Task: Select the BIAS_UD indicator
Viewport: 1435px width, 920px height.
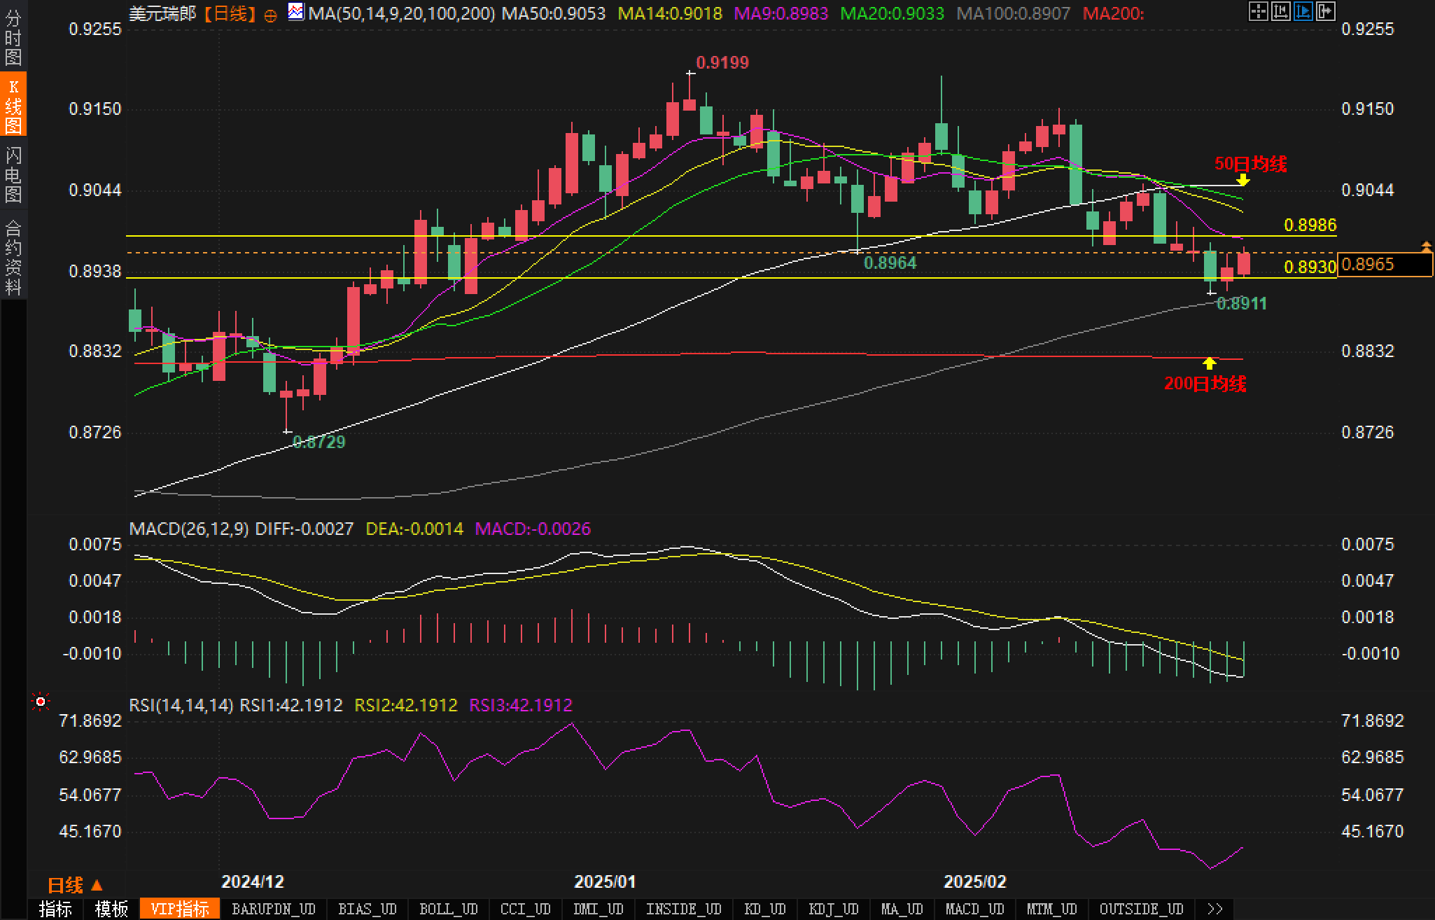Action: [367, 909]
